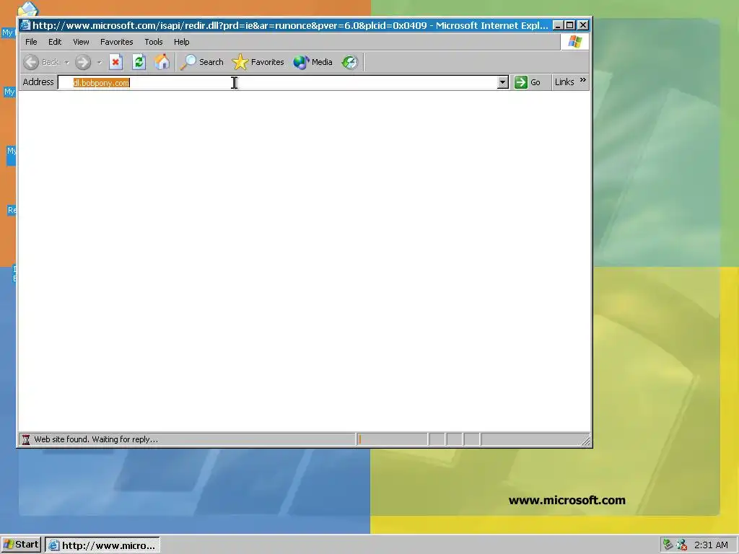This screenshot has width=739, height=554.
Task: Maximize the Internet Explorer window
Action: (569, 25)
